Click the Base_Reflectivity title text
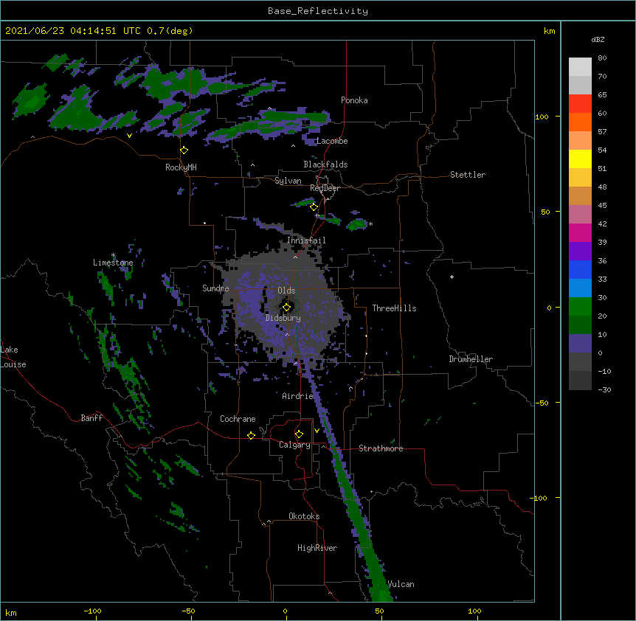 point(318,11)
